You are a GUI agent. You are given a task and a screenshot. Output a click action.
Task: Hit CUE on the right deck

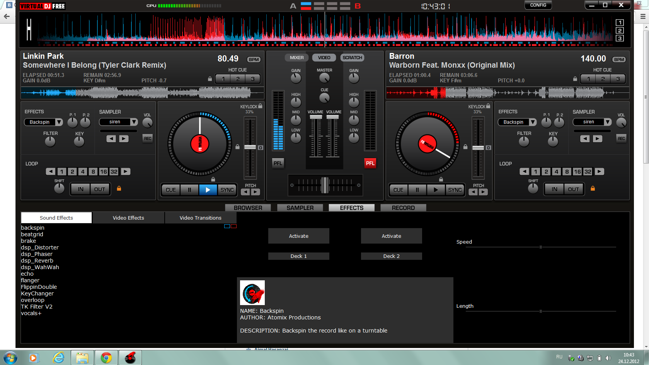click(398, 190)
